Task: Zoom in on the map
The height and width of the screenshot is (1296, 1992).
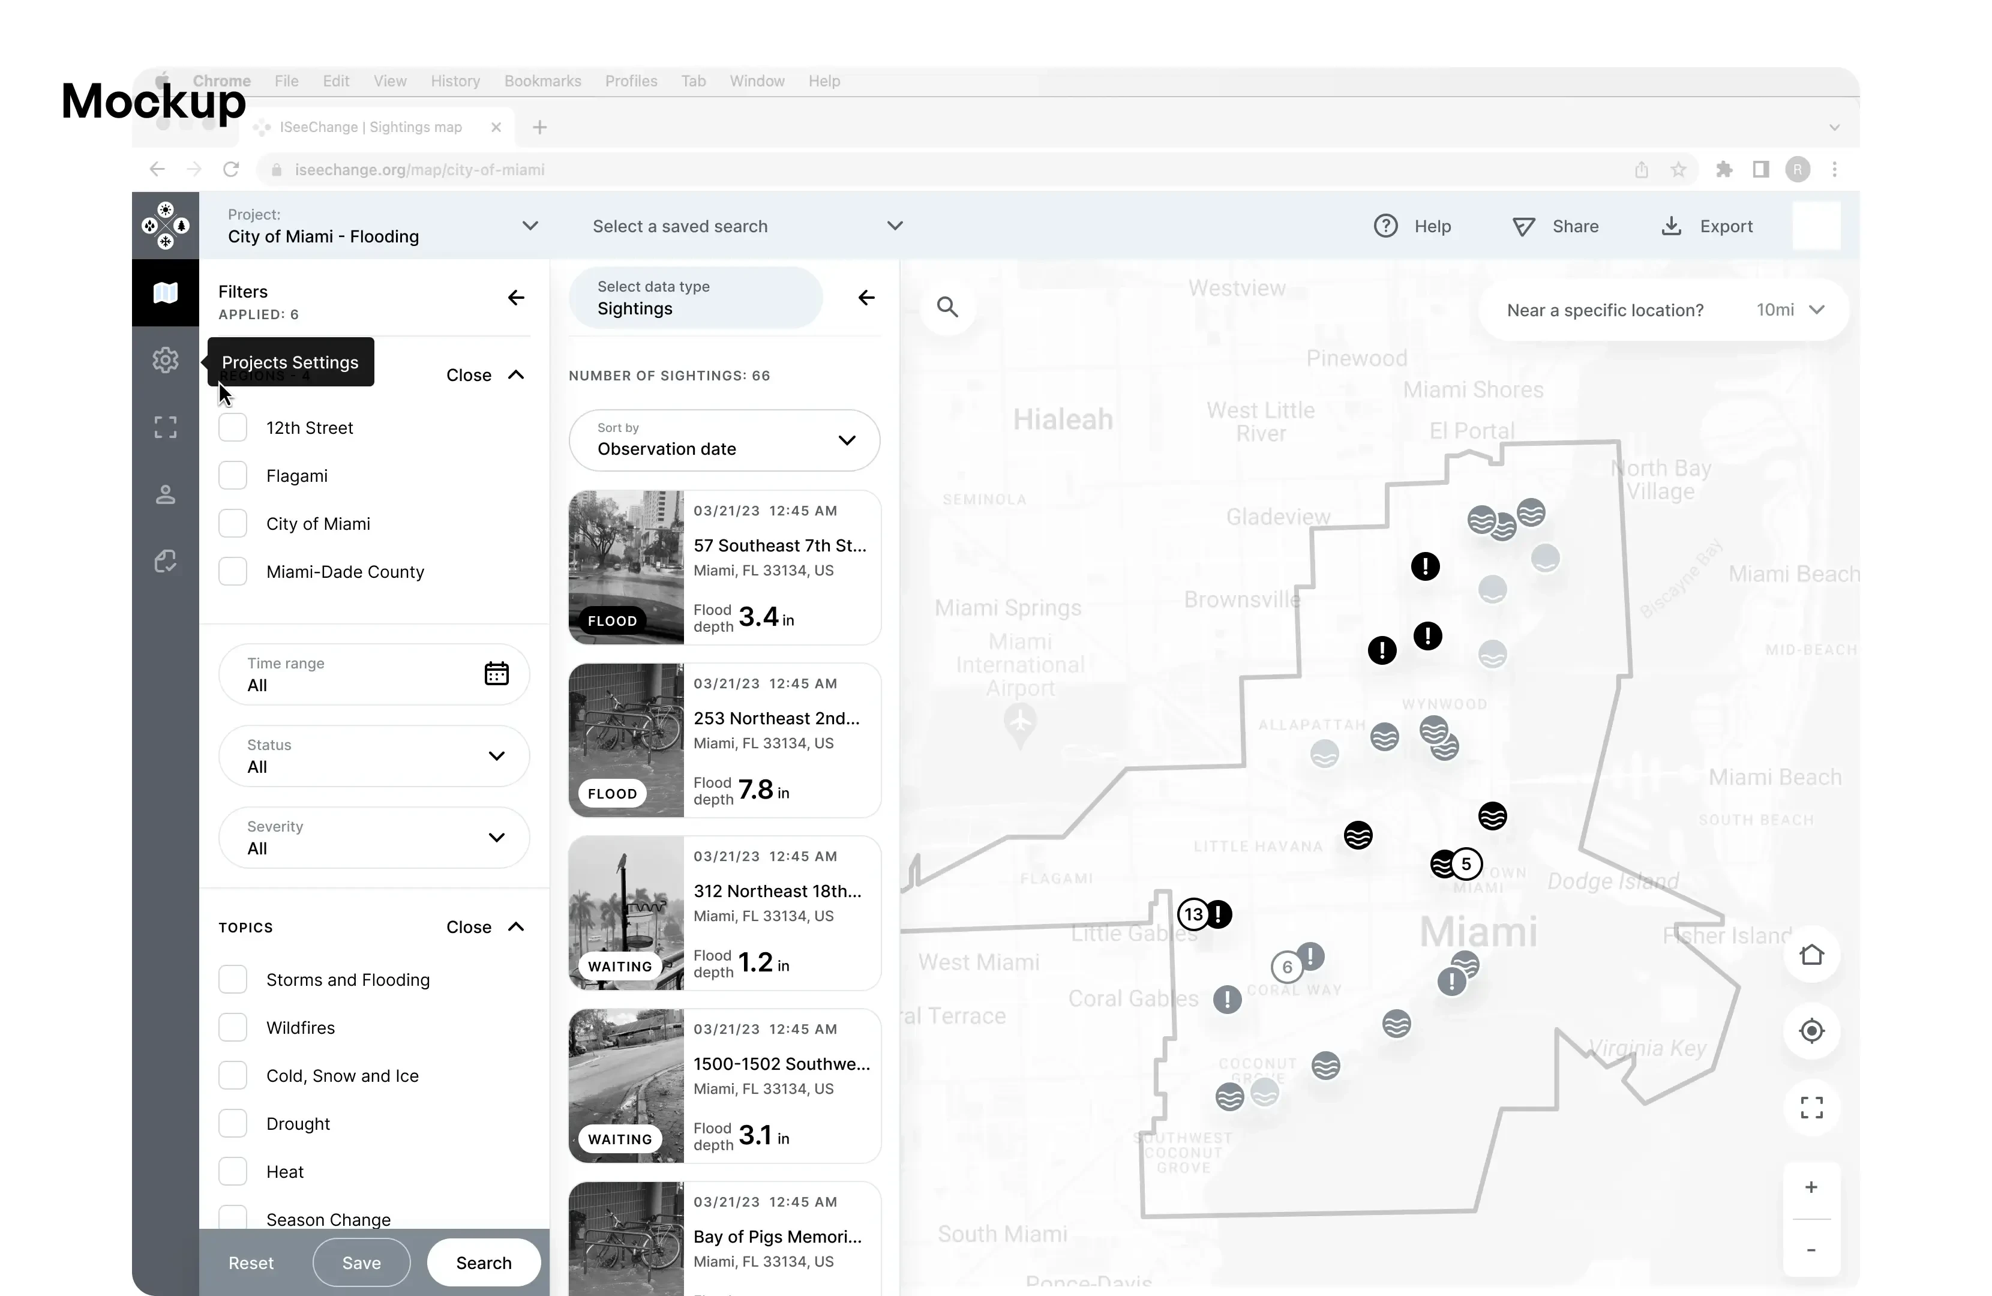Action: click(1810, 1187)
